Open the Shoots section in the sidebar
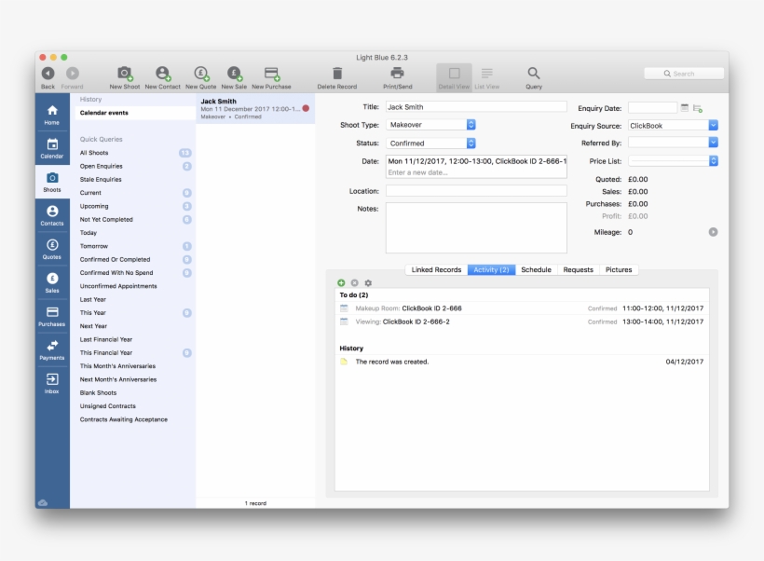 click(x=51, y=182)
